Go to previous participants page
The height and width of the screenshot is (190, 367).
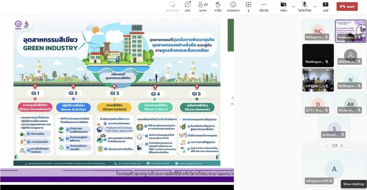click(327, 146)
